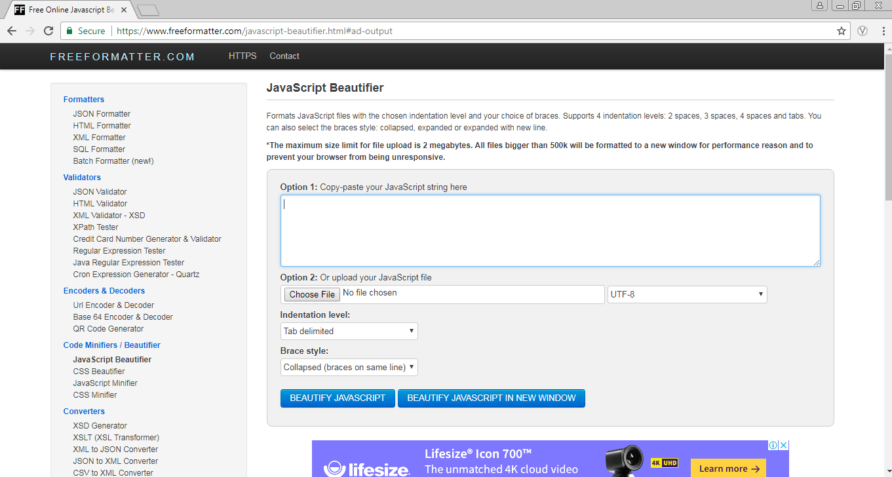
Task: Click inside the JavaScript paste textarea
Action: [x=549, y=229]
